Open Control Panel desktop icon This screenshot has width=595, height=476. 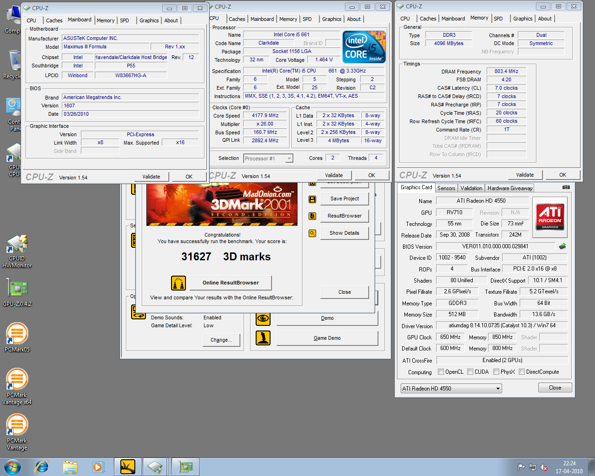(x=14, y=115)
